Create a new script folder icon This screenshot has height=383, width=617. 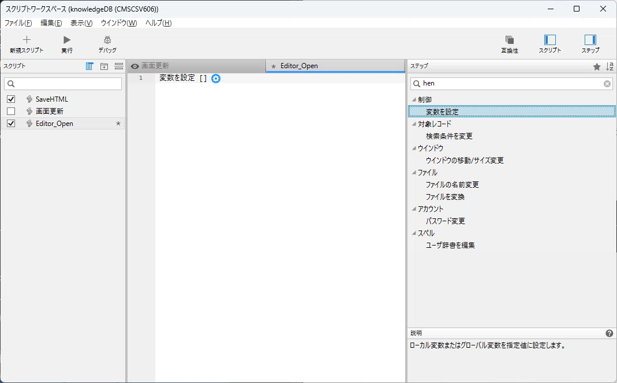click(x=104, y=66)
